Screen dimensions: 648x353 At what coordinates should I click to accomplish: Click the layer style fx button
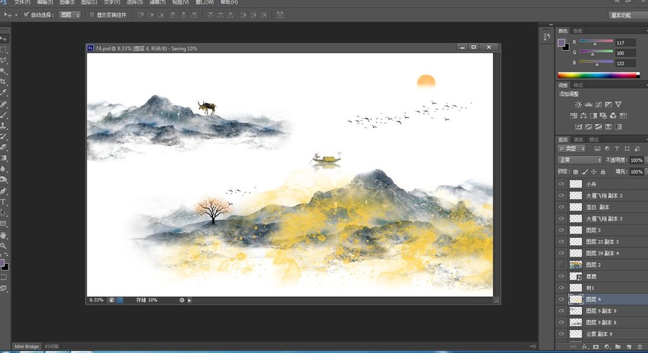585,347
